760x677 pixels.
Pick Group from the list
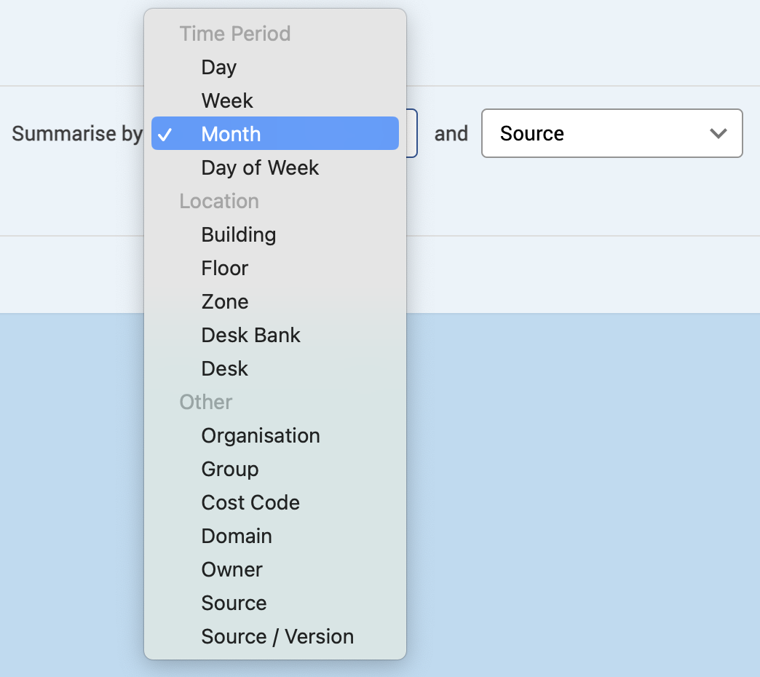point(230,469)
